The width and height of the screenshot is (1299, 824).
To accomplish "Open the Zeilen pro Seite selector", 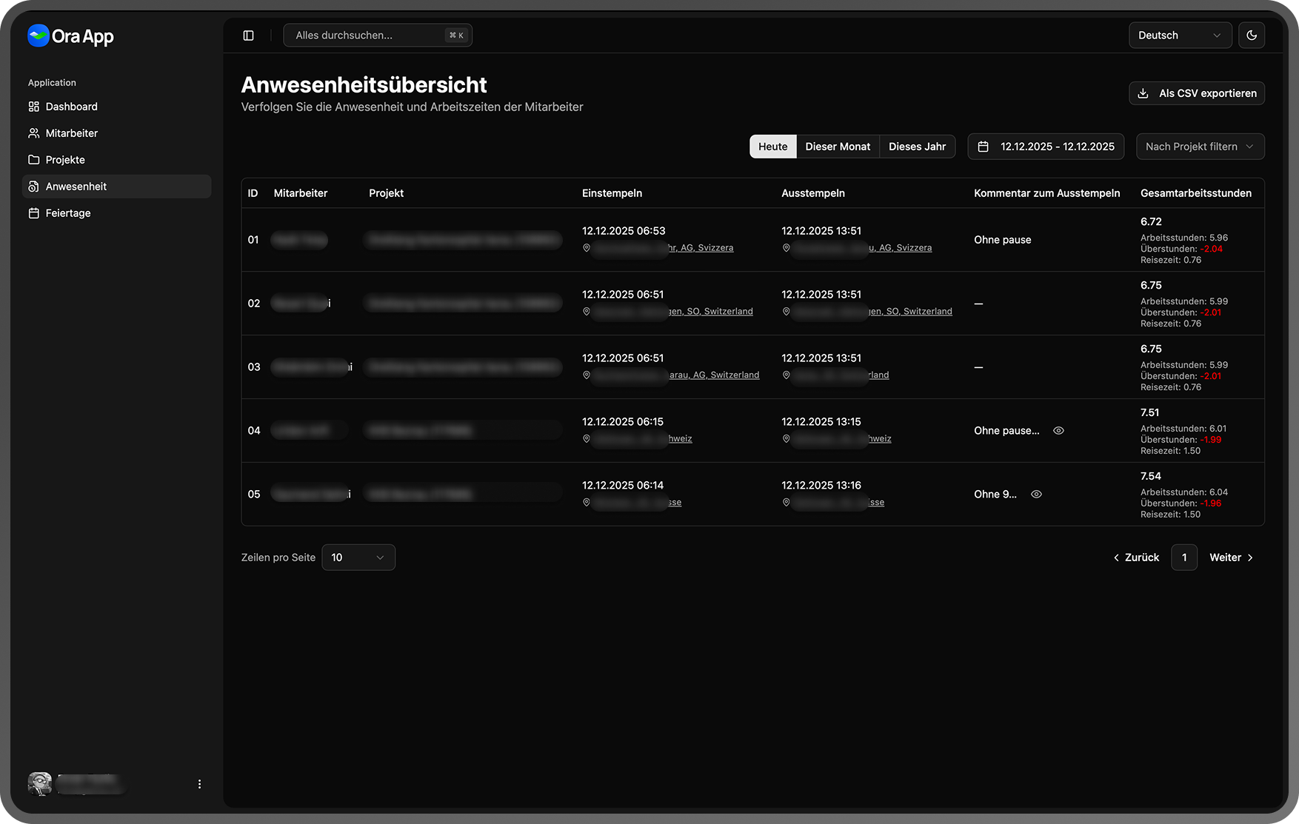I will click(358, 557).
